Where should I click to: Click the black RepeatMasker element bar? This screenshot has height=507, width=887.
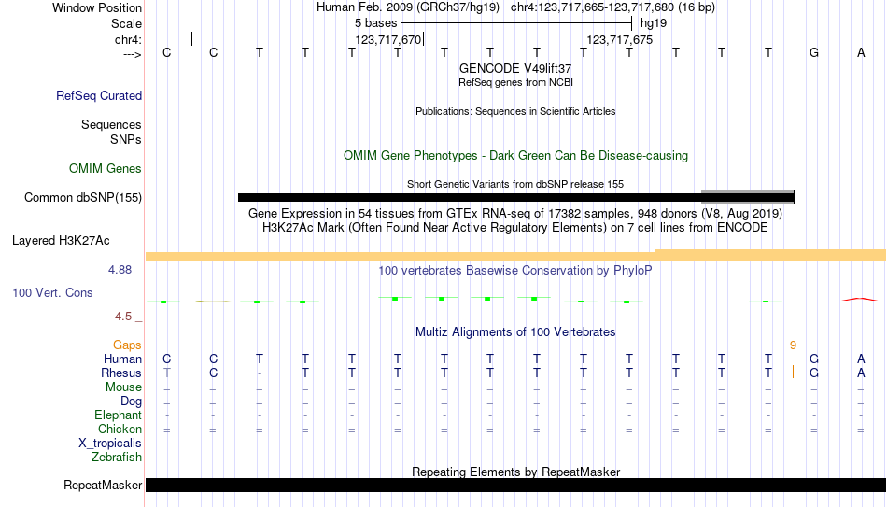point(515,485)
